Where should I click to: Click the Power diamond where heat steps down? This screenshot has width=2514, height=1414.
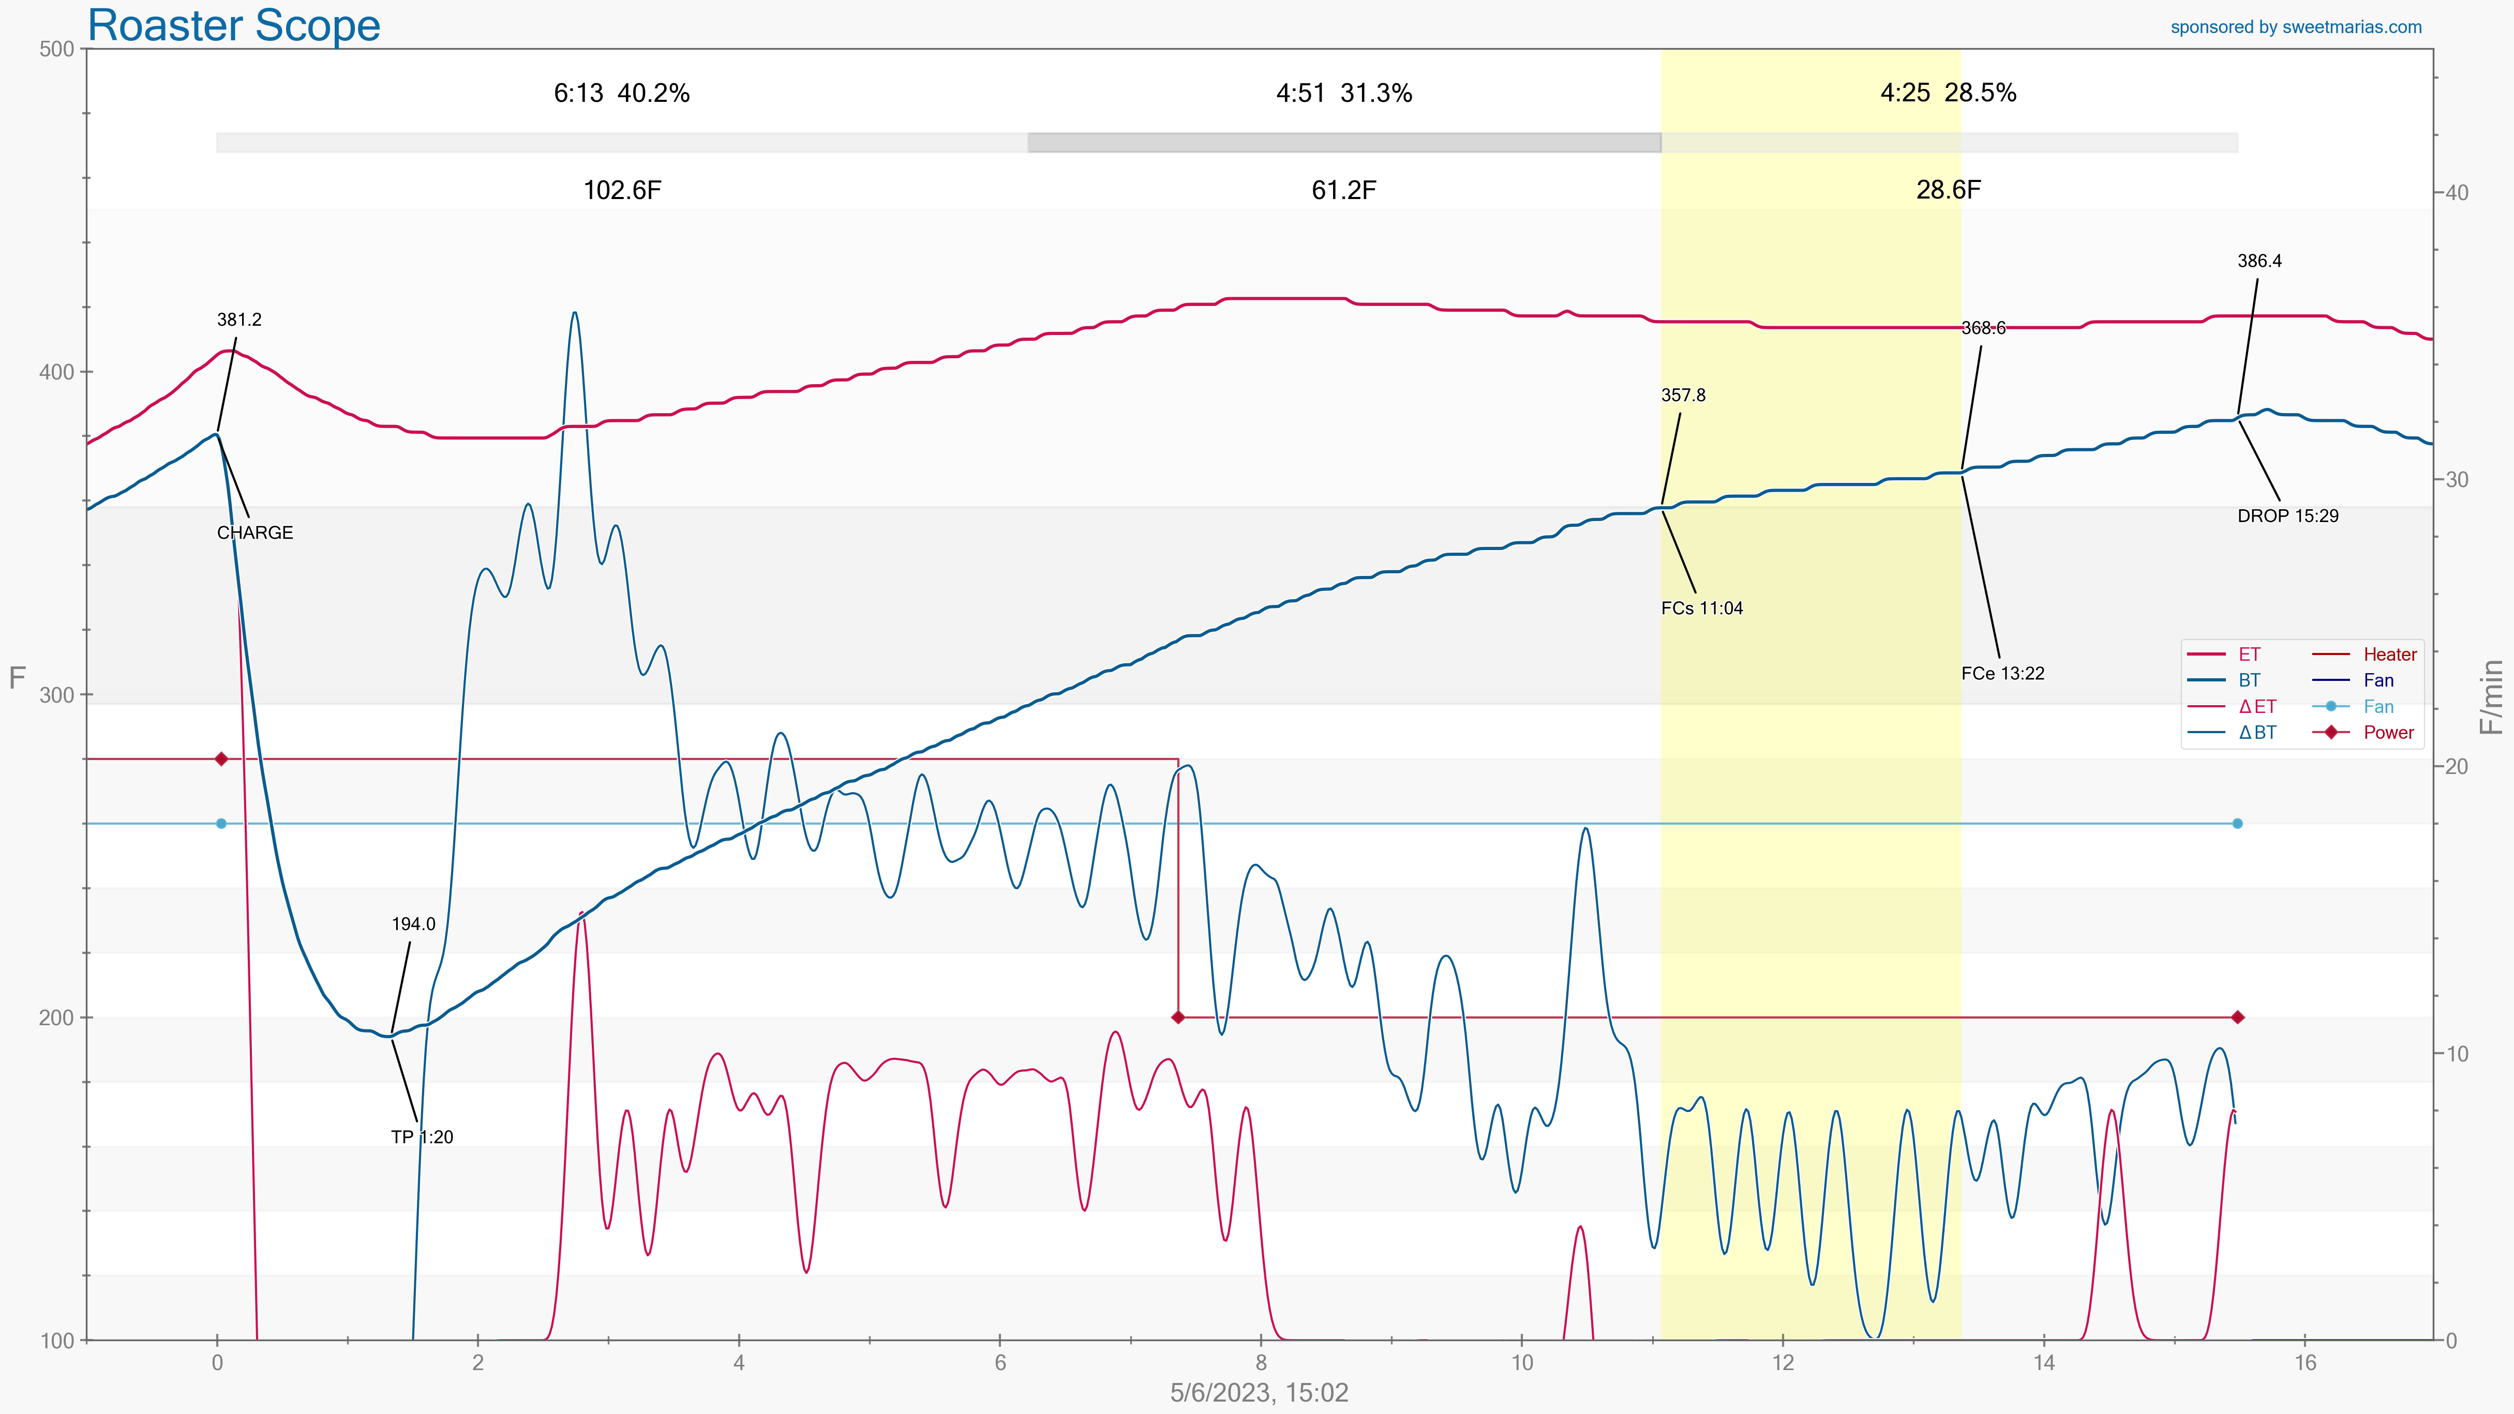point(1178,1017)
